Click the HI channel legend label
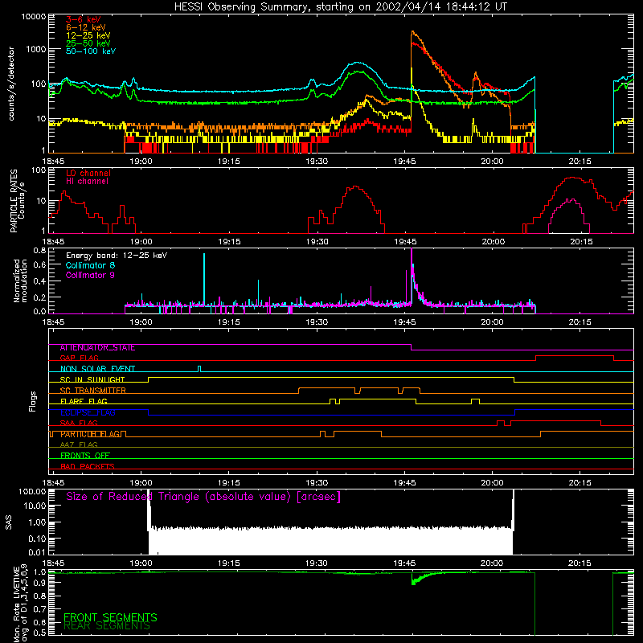 pos(87,182)
